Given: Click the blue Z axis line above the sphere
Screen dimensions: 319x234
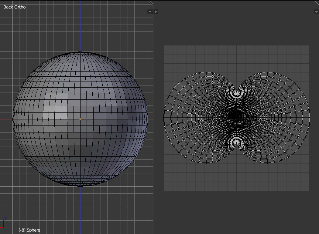Looking at the screenshot, I should (80, 27).
